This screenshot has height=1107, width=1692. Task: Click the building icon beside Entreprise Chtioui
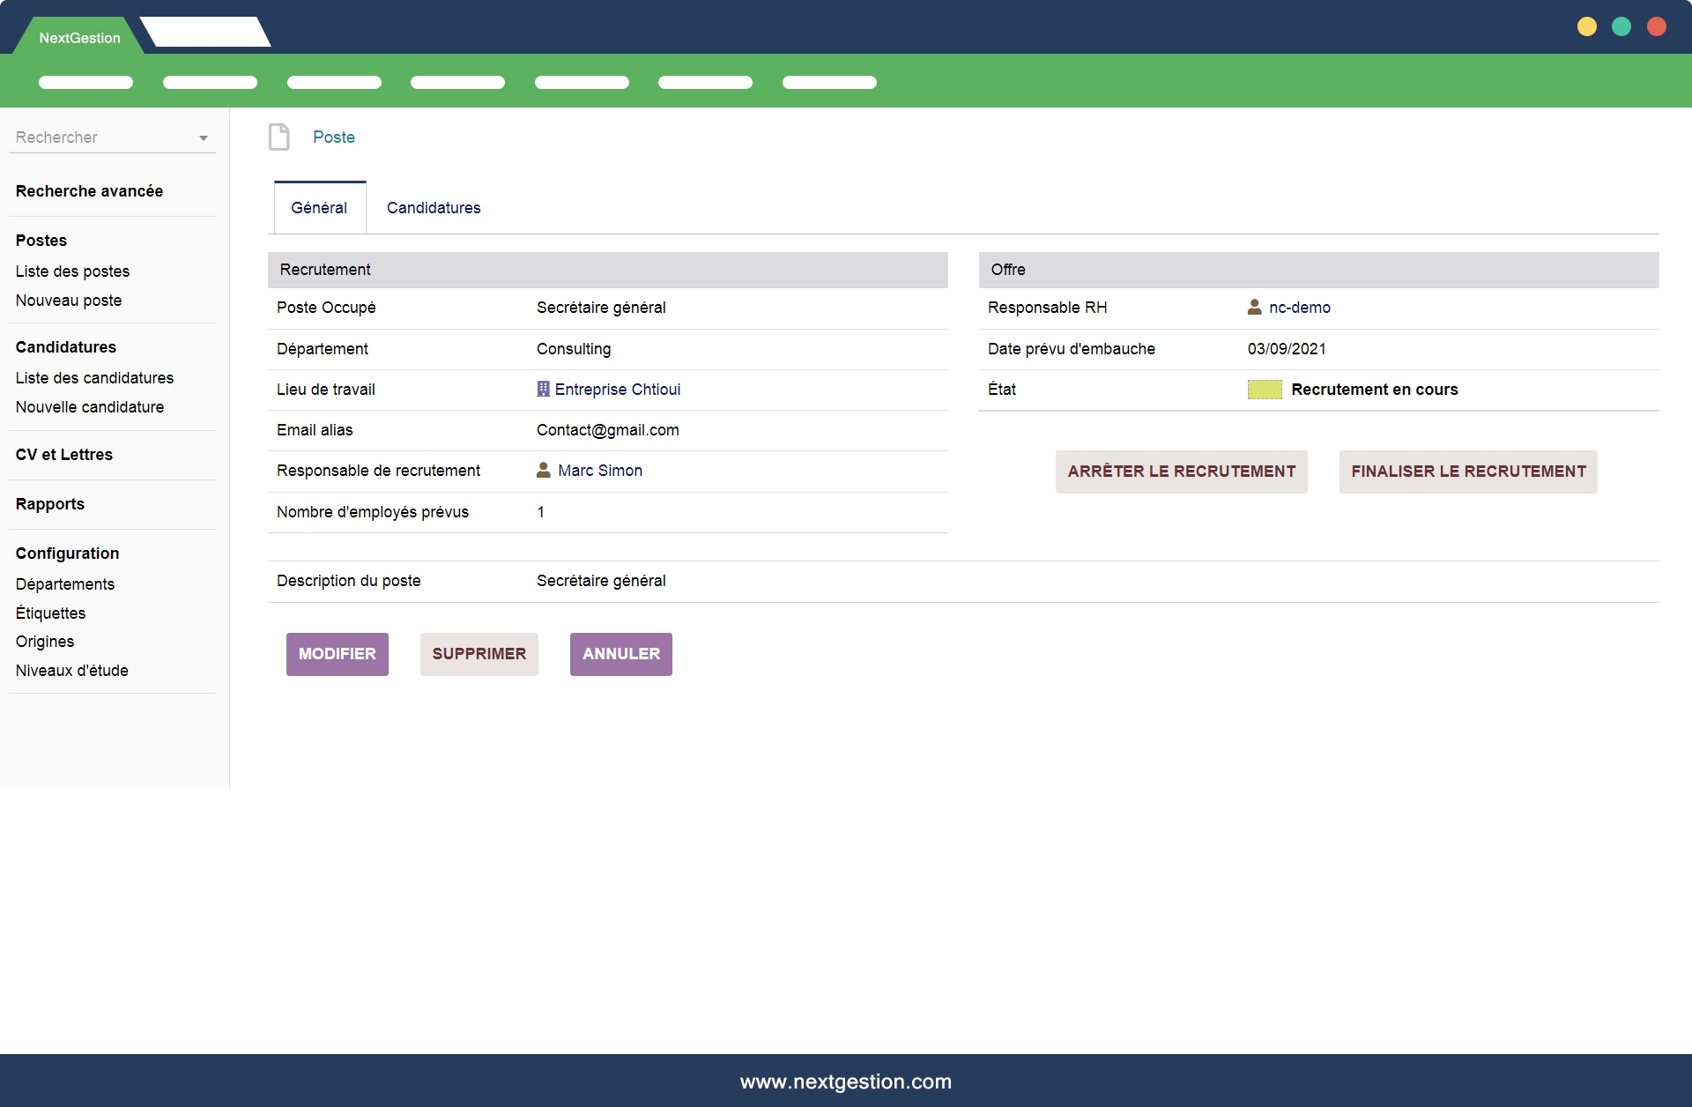(543, 390)
